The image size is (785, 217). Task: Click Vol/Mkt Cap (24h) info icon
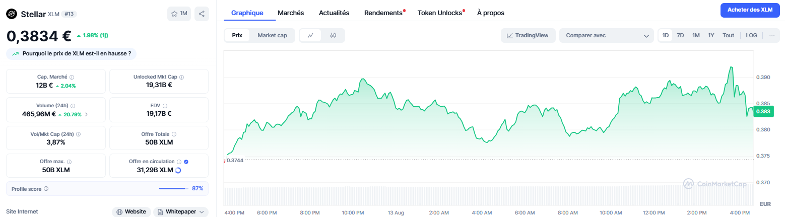coord(78,134)
